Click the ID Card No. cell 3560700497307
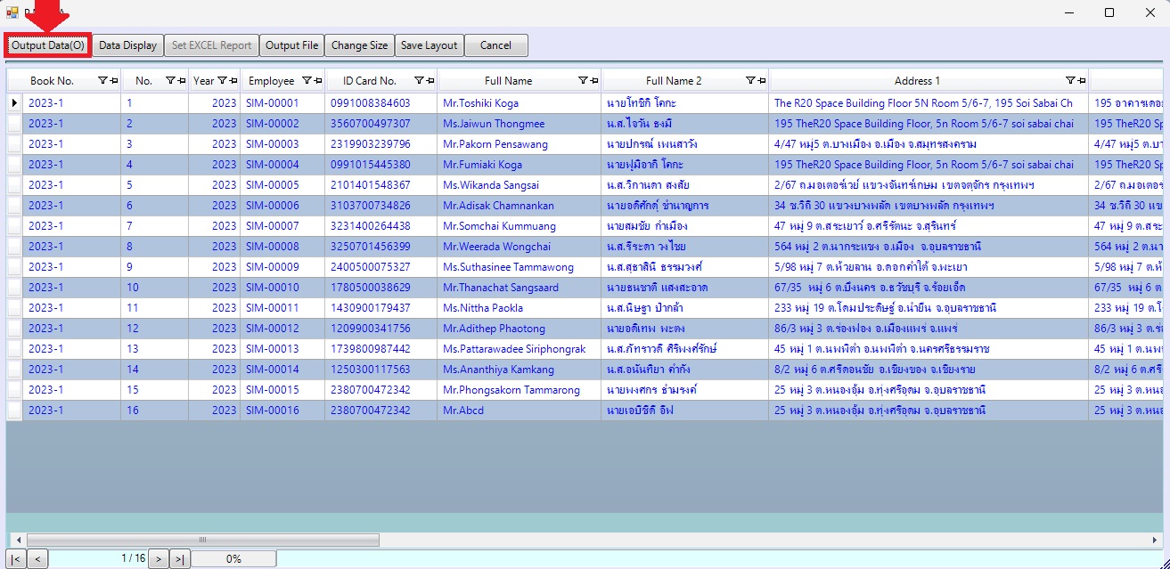 click(x=371, y=124)
